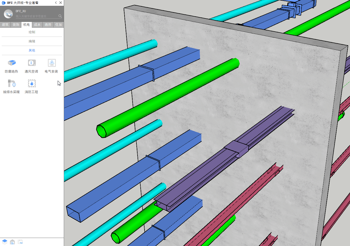Expand the 绘制 section
The width and height of the screenshot is (350, 246).
click(x=32, y=32)
